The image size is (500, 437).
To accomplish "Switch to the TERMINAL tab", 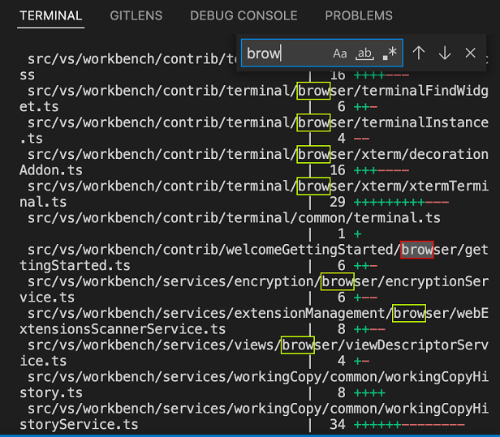I will click(x=50, y=15).
